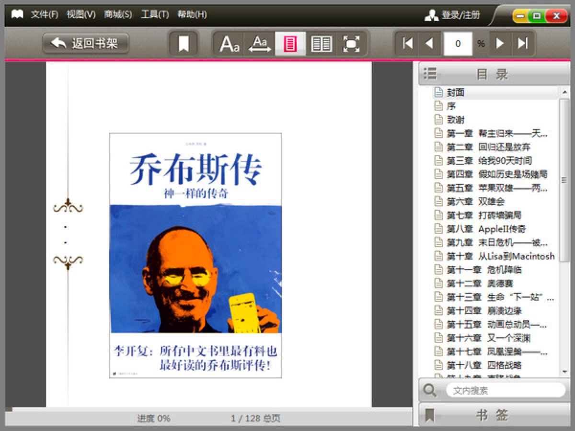This screenshot has width=575, height=431.
Task: Open the 工具(T) menu
Action: (x=154, y=15)
